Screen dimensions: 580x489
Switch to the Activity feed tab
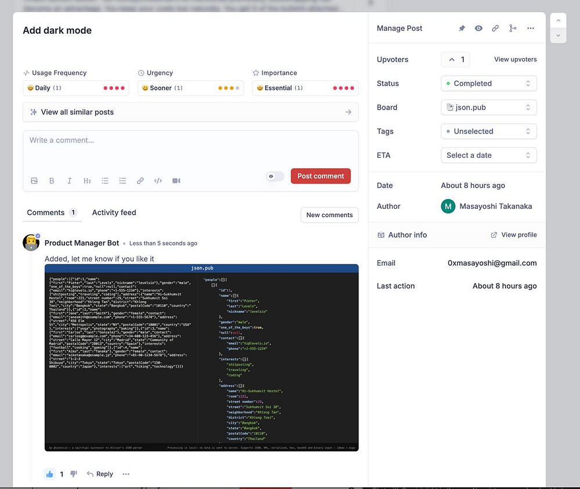[x=114, y=212]
